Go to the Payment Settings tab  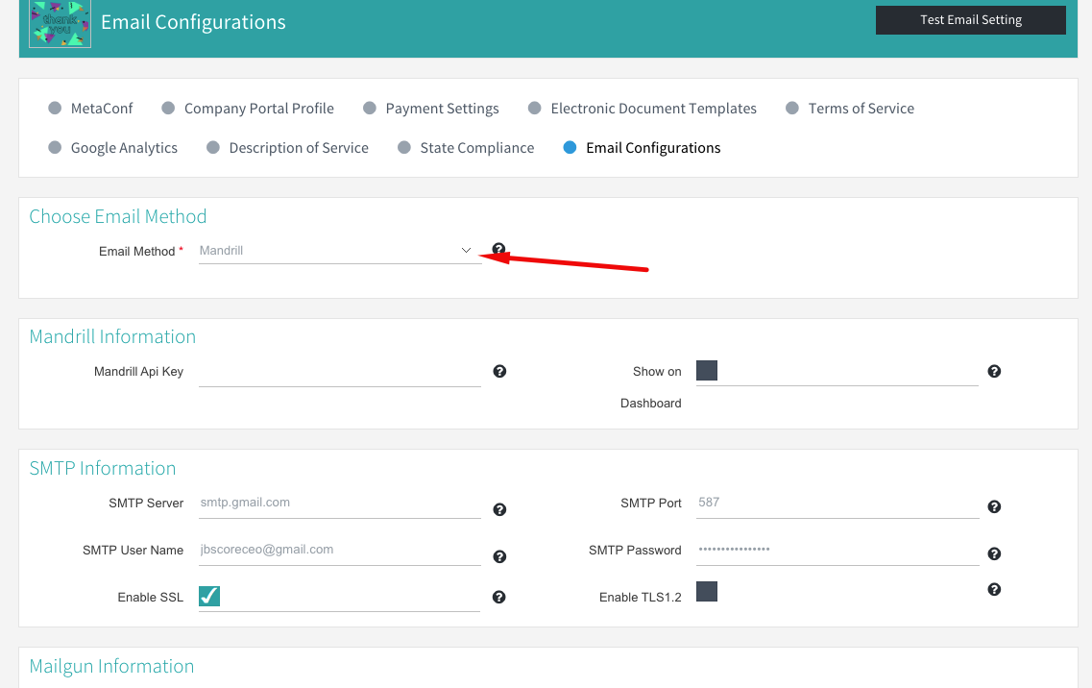431,108
